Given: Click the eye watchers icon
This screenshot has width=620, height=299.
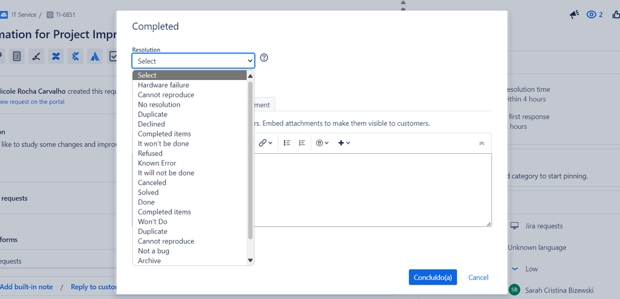Looking at the screenshot, I should 591,15.
